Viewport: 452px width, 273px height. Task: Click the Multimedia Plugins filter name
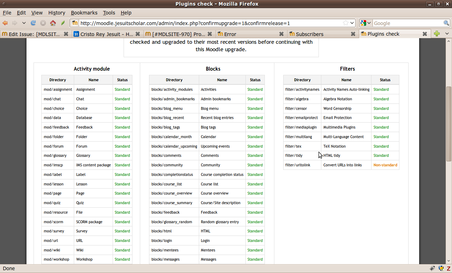(339, 127)
